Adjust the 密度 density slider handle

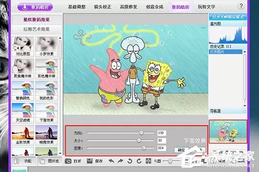pos(144,148)
